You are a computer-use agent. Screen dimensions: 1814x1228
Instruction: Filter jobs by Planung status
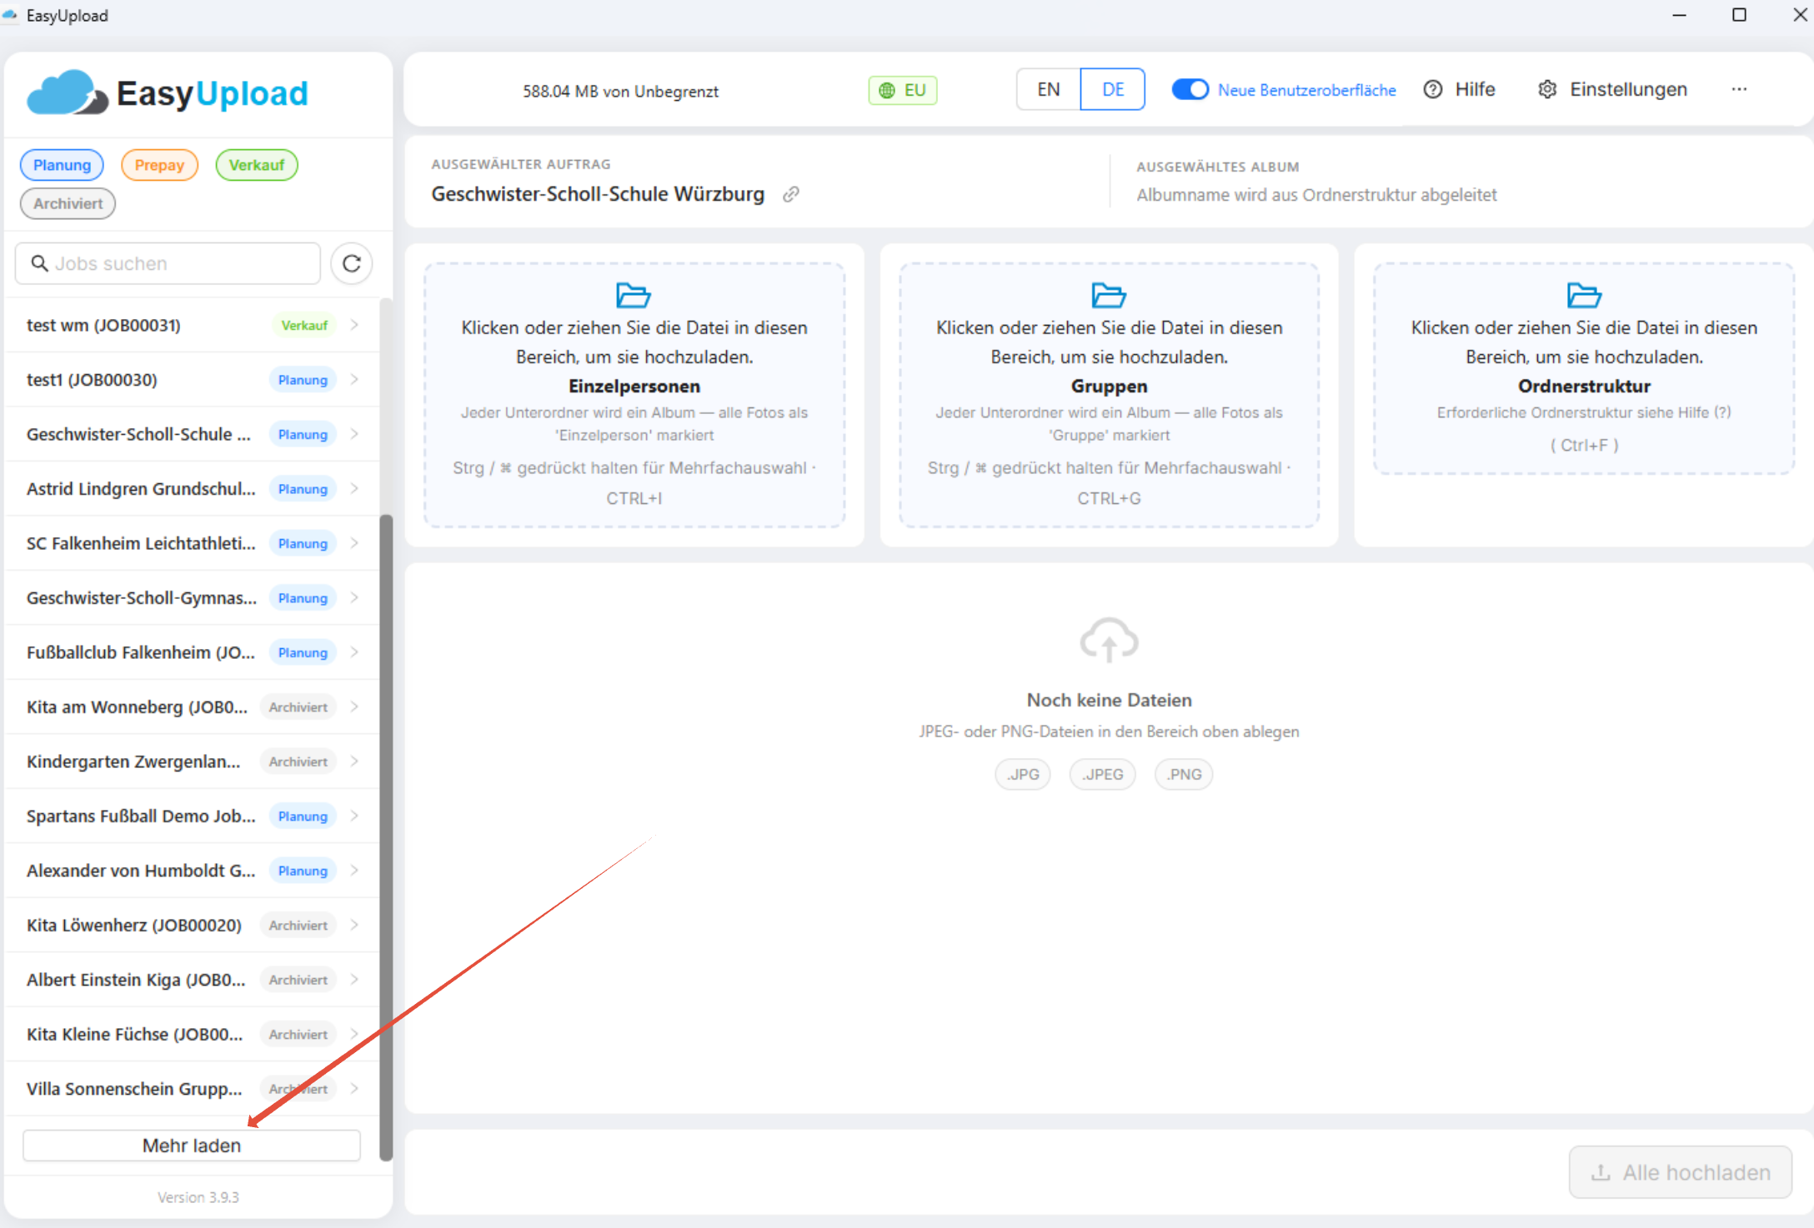[62, 165]
